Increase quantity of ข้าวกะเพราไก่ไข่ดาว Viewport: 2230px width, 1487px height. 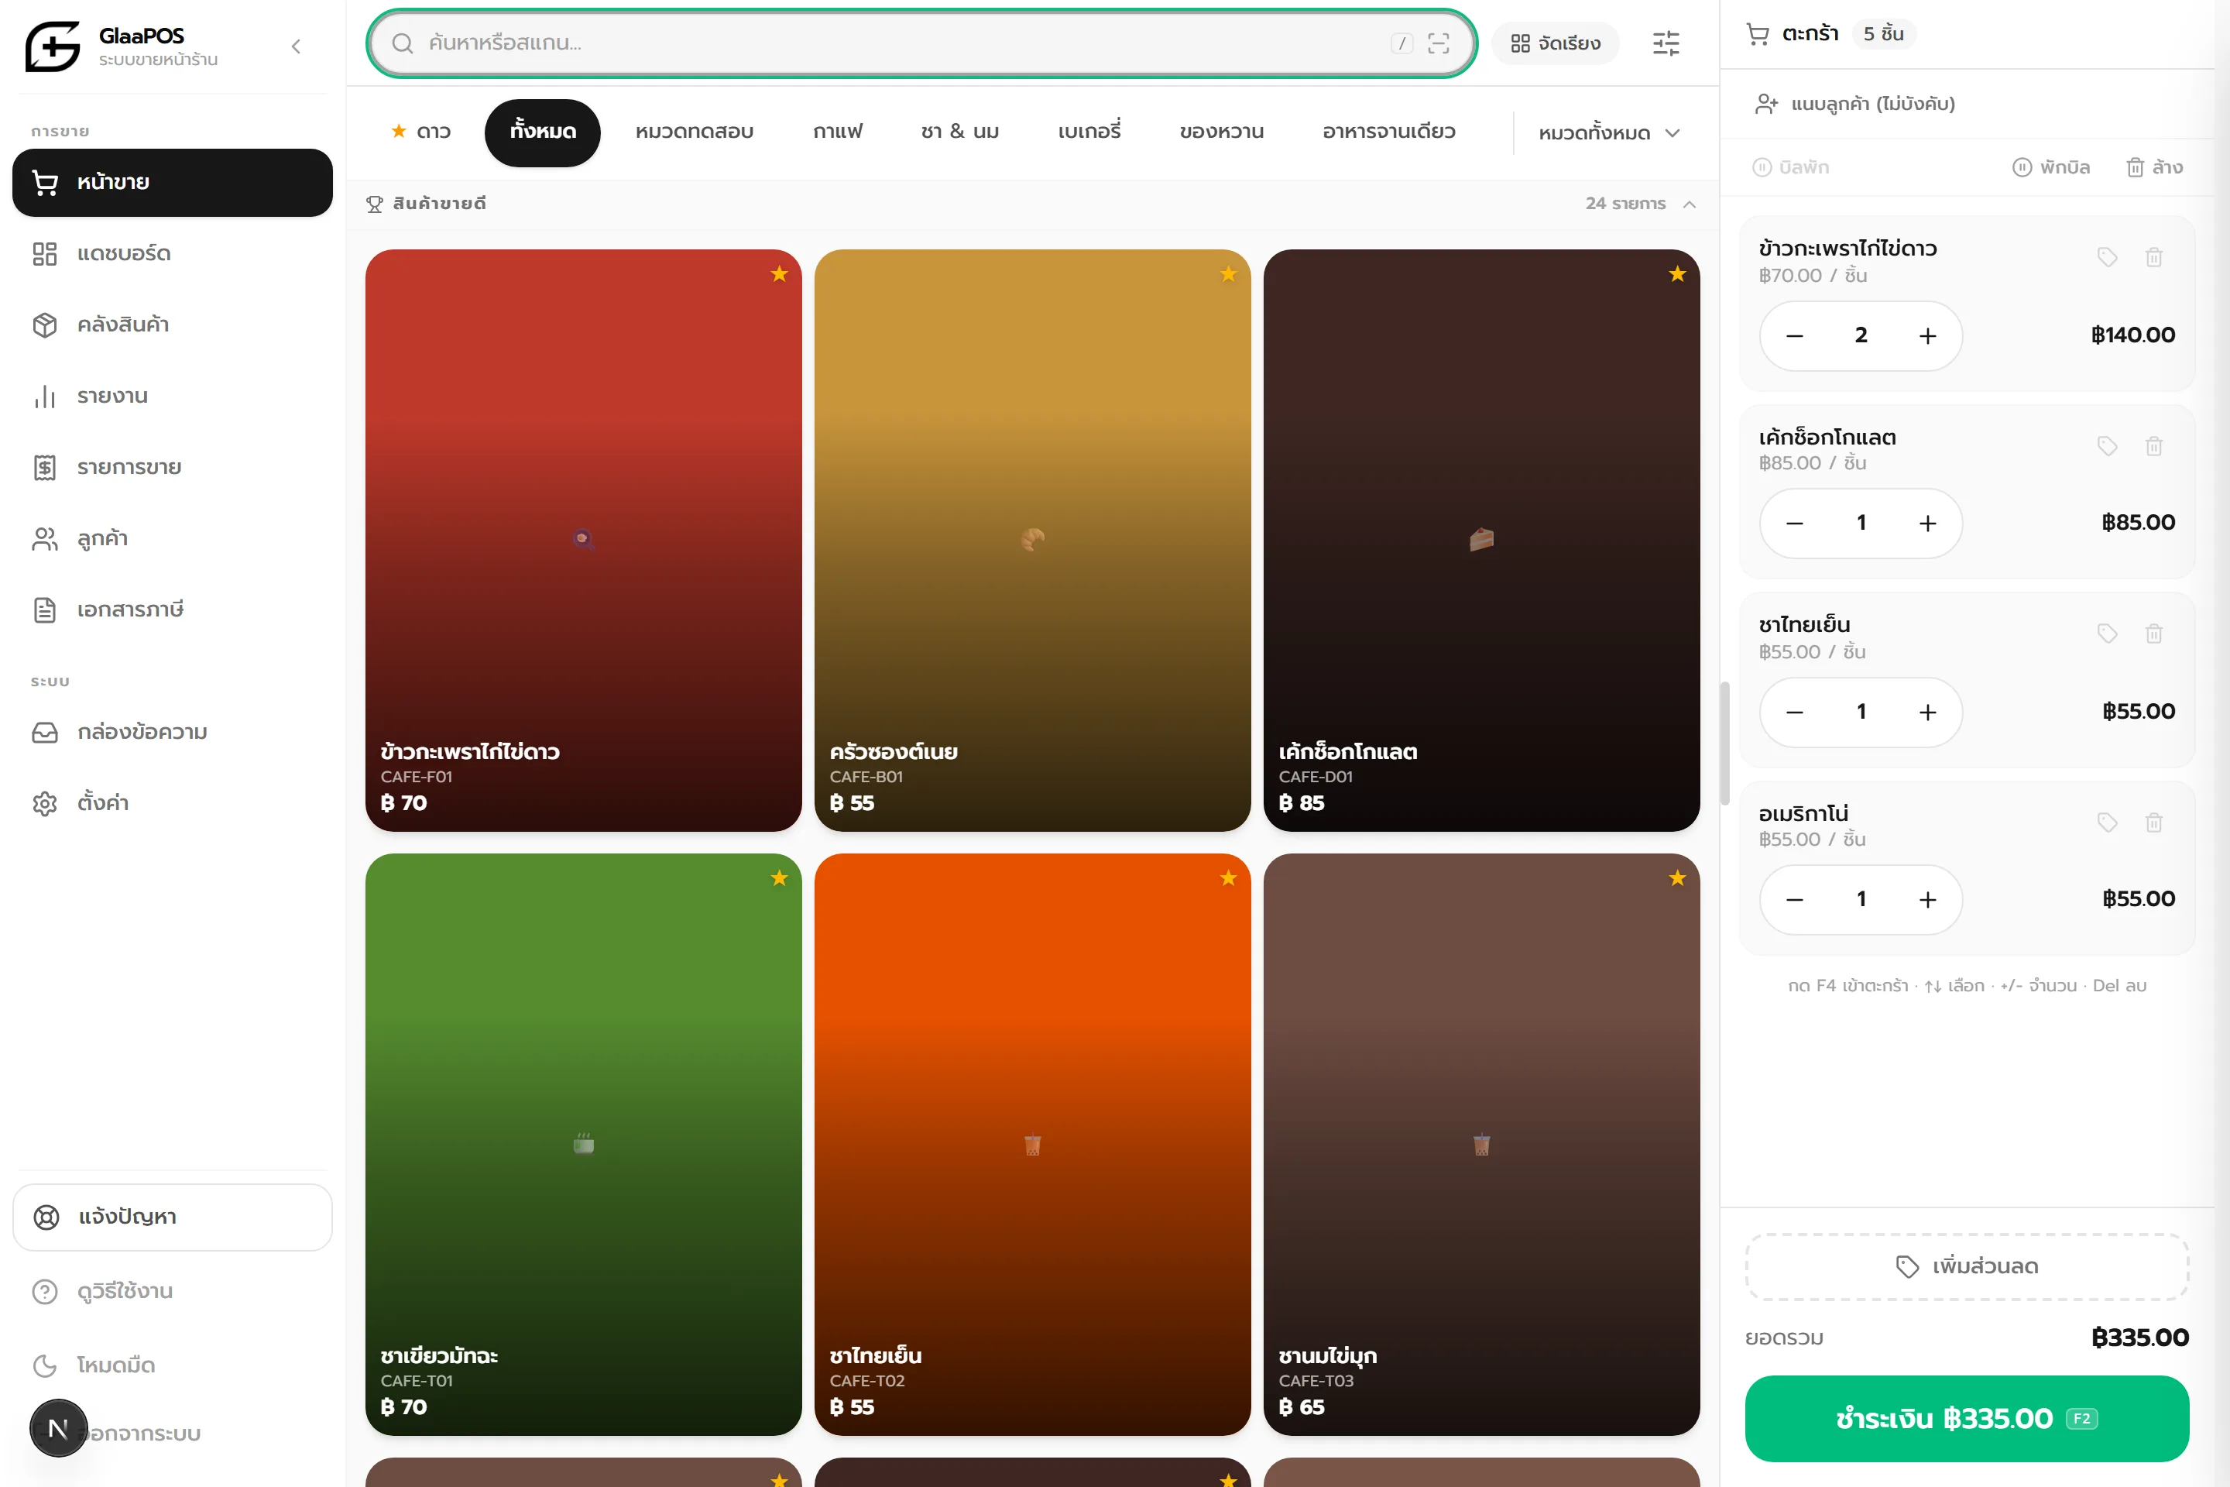[1927, 335]
